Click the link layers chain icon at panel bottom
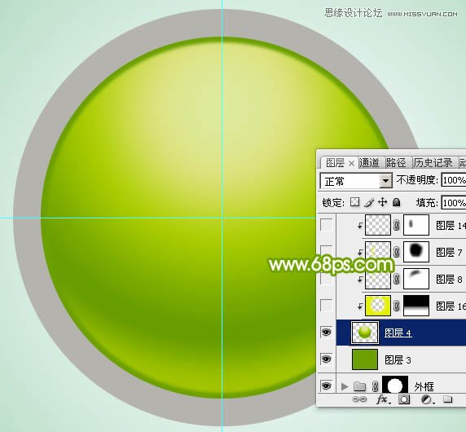Screen dimensions: 466x432 [x=359, y=399]
